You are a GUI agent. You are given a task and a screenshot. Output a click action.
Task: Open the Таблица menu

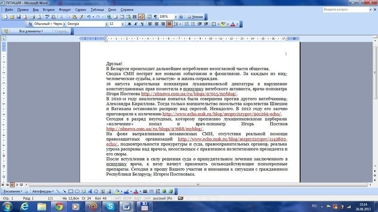(97, 9)
